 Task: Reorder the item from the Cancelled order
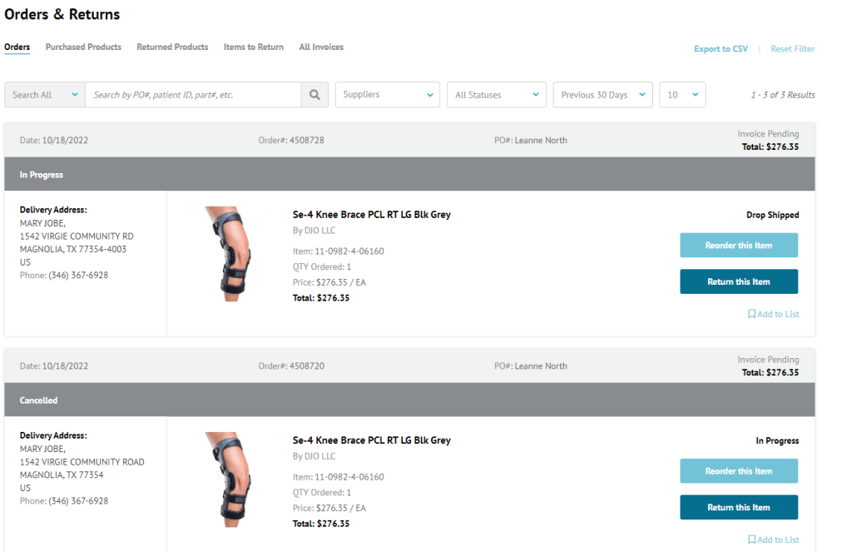[x=739, y=471]
